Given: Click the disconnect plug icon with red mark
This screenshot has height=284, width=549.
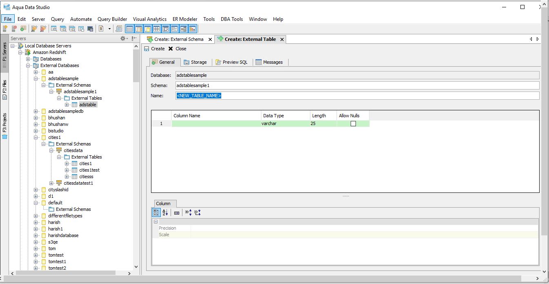Looking at the screenshot, I should pos(43,29).
